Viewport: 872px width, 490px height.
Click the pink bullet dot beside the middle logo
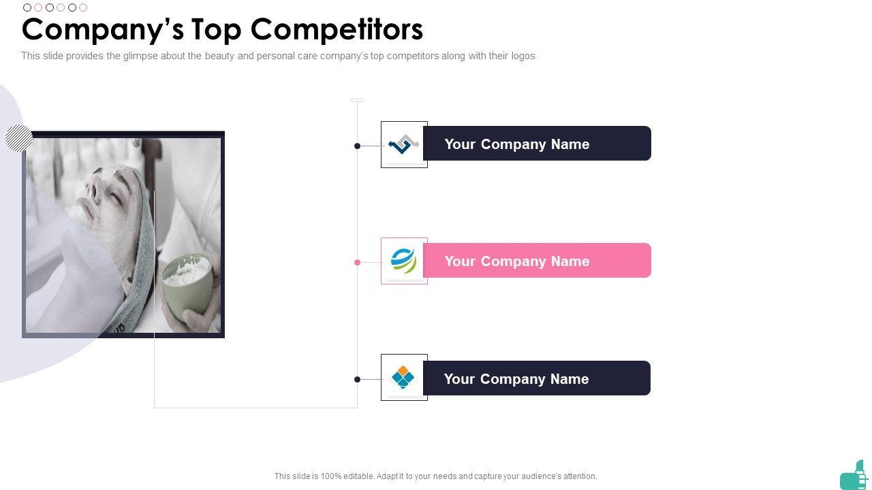point(357,262)
